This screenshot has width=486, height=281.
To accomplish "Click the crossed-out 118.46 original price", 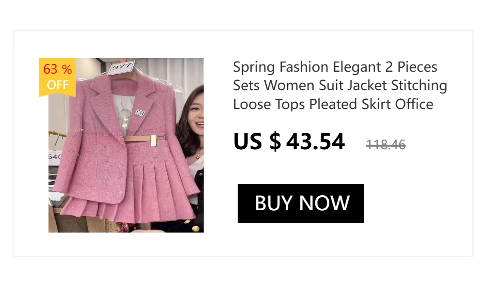I will tap(386, 144).
